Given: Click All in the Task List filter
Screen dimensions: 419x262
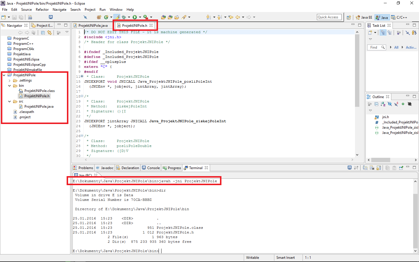Looking at the screenshot, I should [396, 47].
